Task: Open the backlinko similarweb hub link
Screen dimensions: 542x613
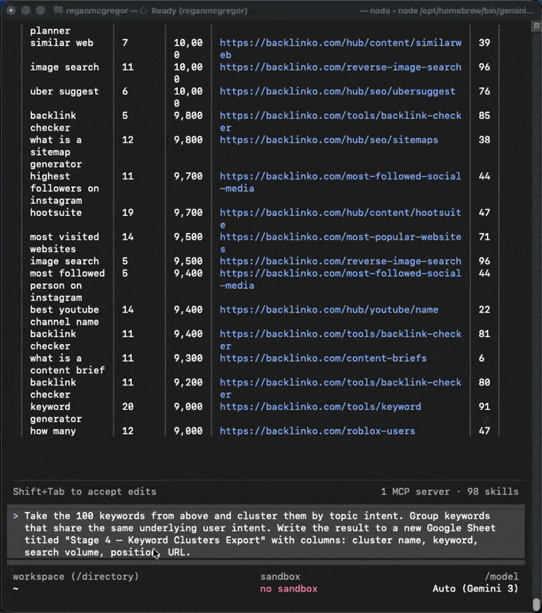Action: [340, 49]
